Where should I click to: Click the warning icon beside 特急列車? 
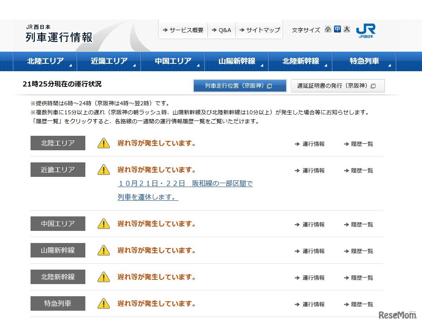click(x=103, y=303)
